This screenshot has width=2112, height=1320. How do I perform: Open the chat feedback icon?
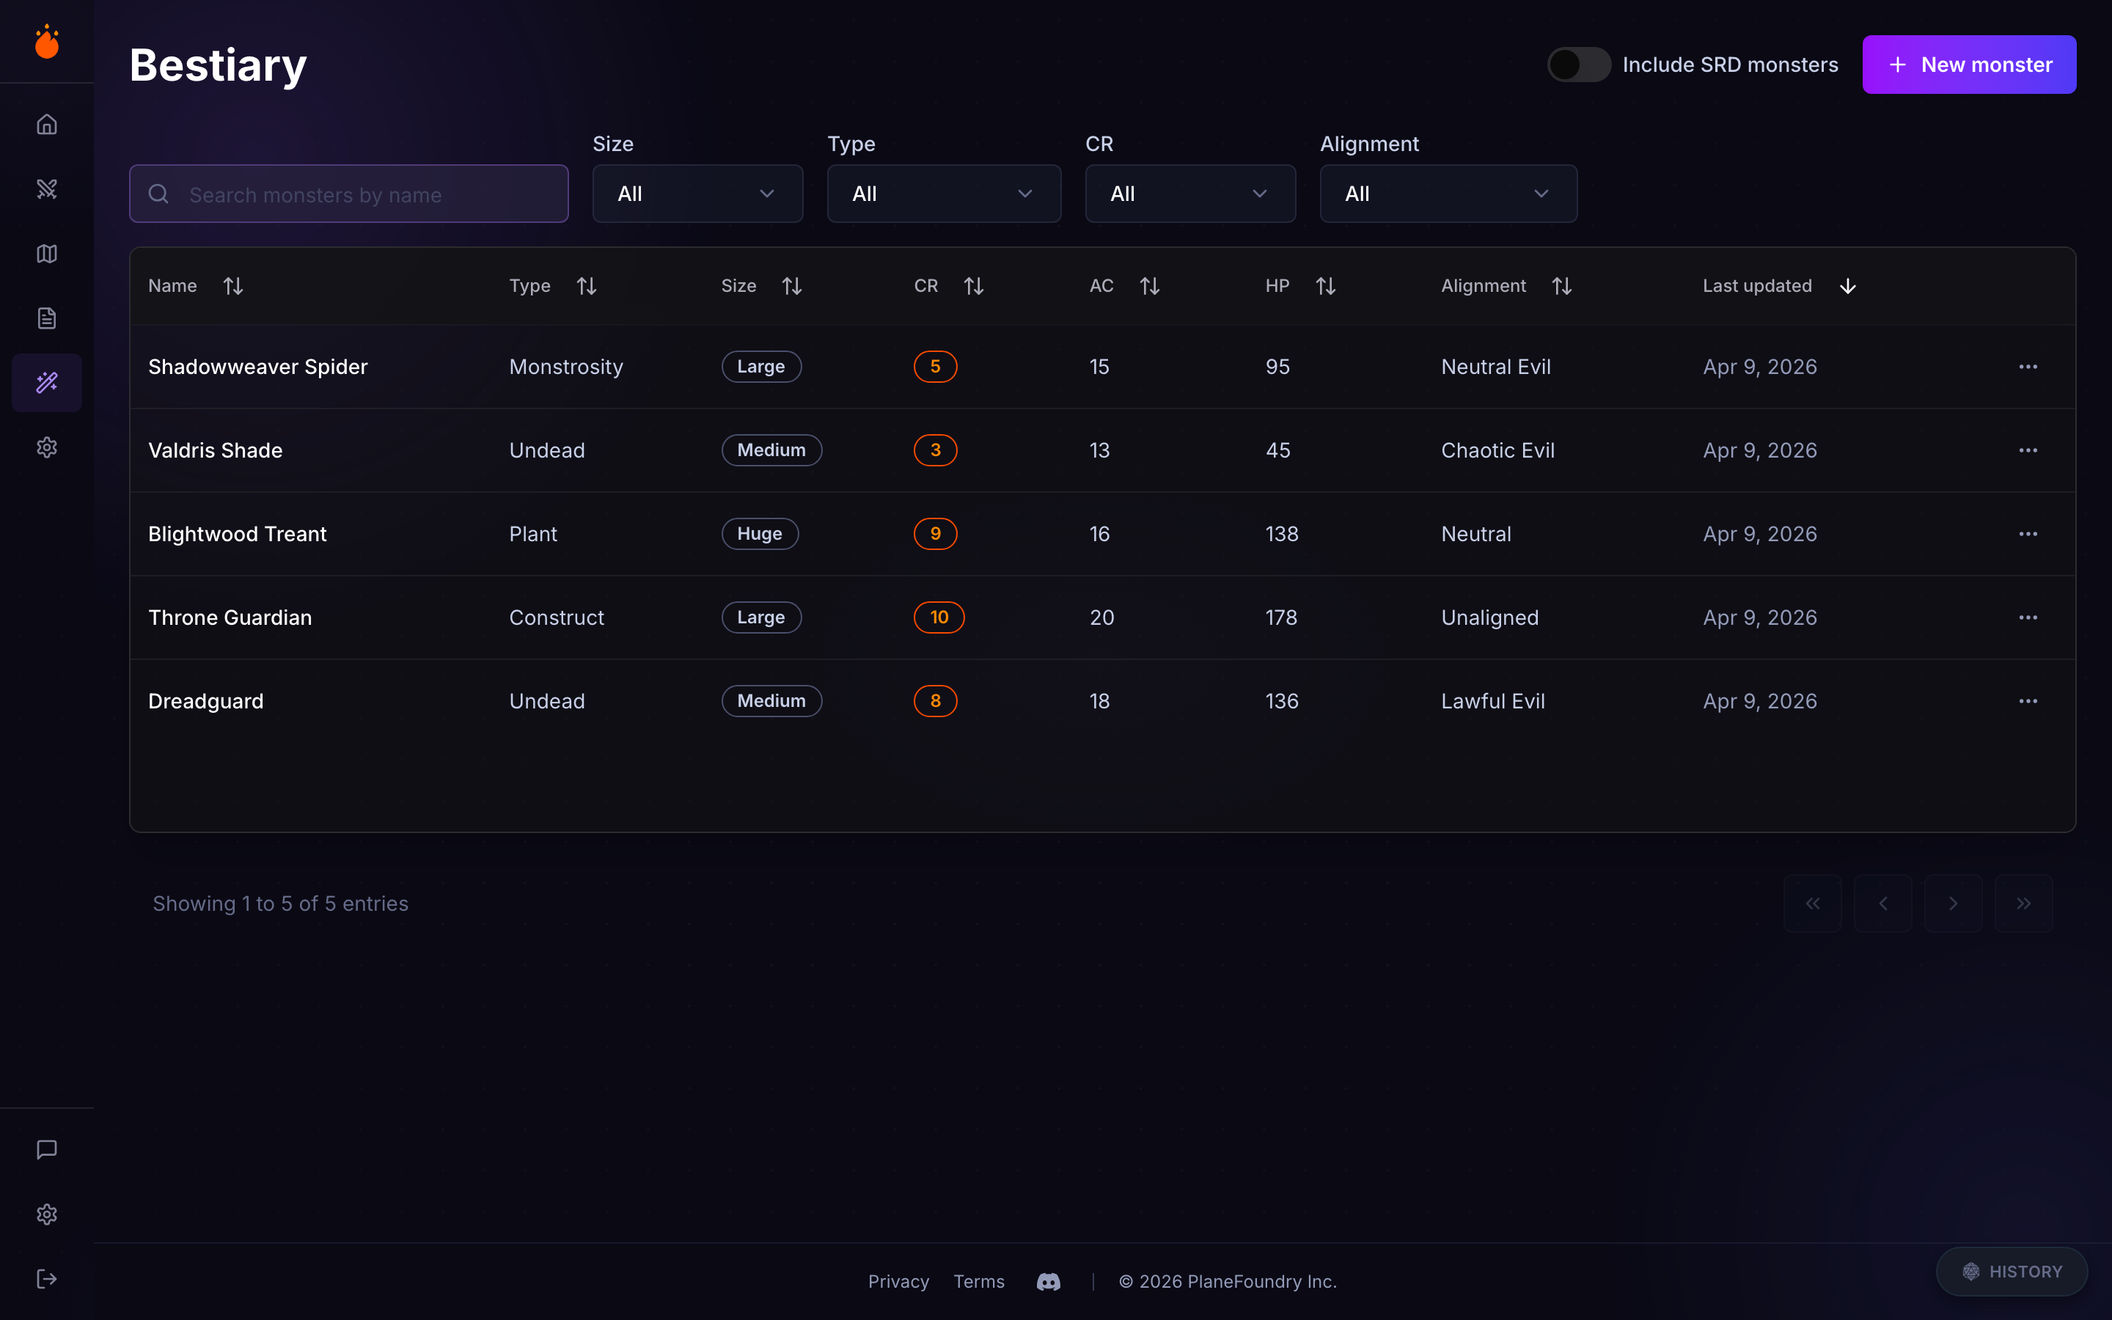point(47,1150)
